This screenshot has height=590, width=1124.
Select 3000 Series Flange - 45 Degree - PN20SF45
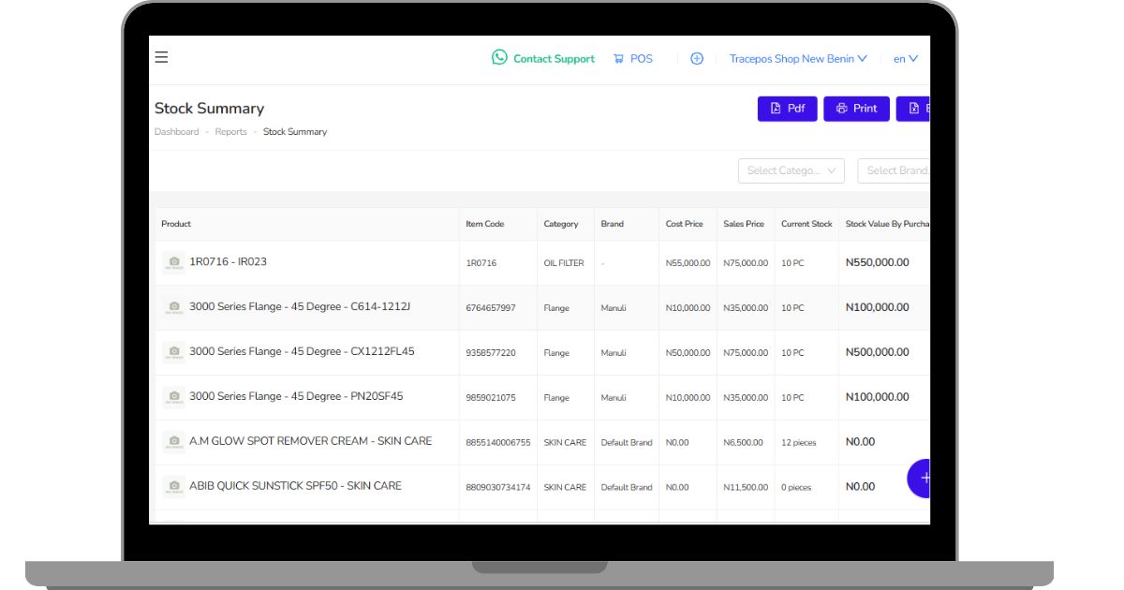296,396
